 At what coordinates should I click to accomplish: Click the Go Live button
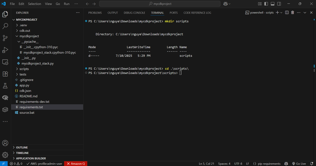[x=299, y=164]
